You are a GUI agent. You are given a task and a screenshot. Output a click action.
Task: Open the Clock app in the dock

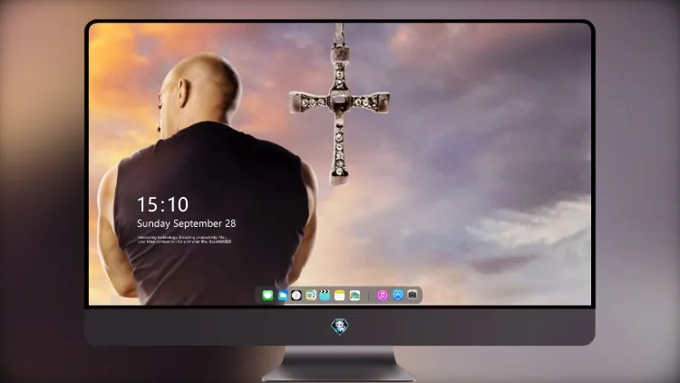click(x=296, y=295)
